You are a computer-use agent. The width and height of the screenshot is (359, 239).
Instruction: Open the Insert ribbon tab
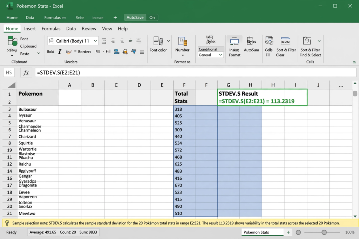coord(30,29)
